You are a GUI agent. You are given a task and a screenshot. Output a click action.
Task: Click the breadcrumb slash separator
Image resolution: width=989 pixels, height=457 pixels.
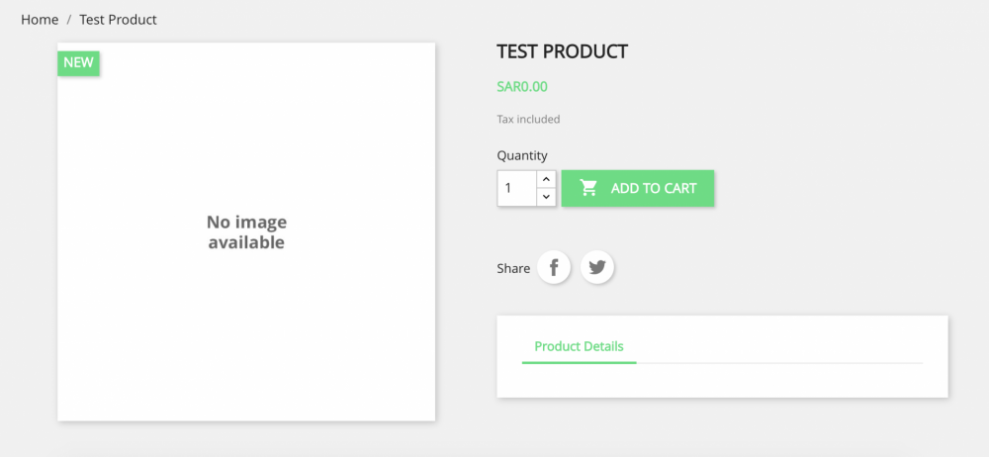coord(69,20)
